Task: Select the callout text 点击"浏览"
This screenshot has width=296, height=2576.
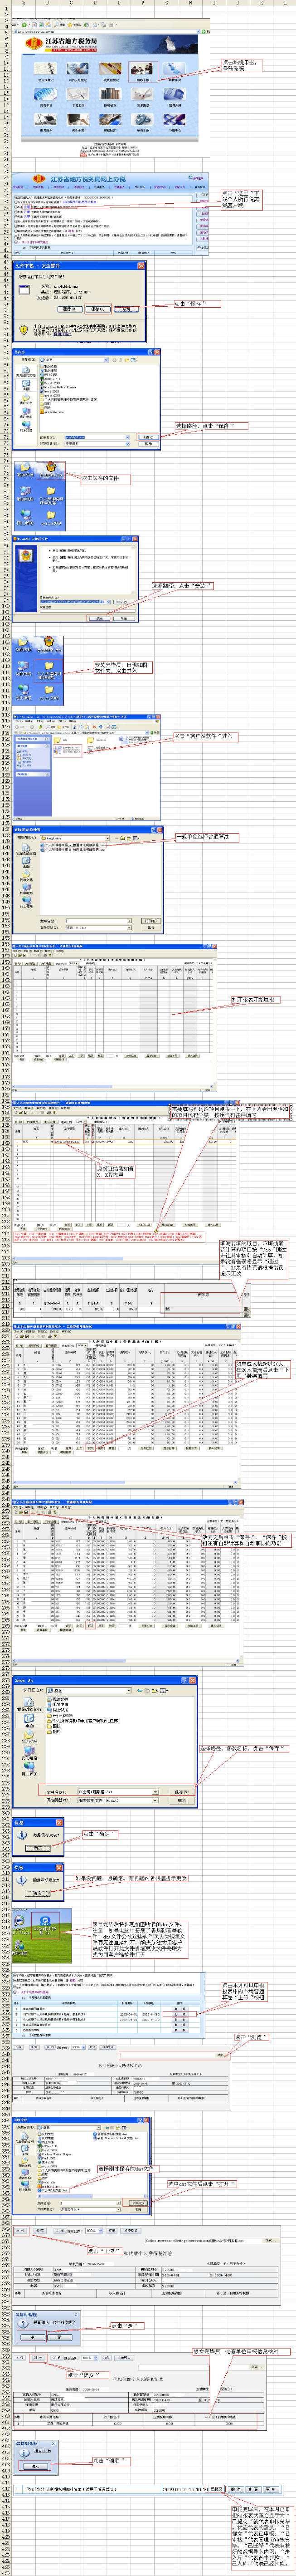Action: [251, 2037]
